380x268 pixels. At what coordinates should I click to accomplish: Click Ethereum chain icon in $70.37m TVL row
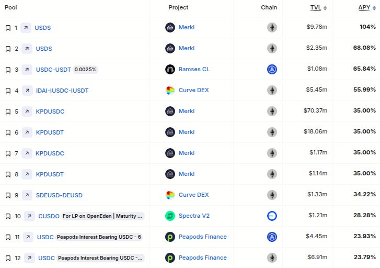coord(272,111)
